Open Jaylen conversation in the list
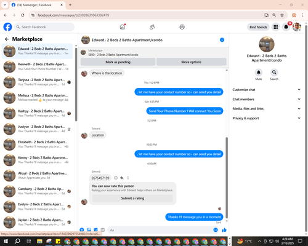 coord(37,222)
